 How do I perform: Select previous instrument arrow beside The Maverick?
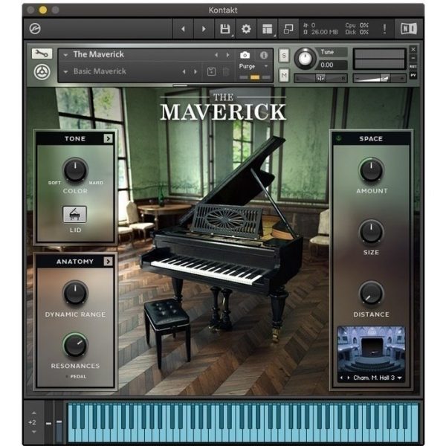pos(216,55)
